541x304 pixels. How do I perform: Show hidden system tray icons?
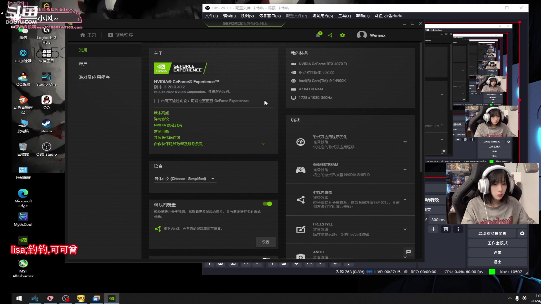point(510,298)
